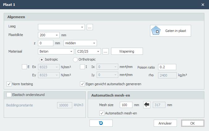
Task: Open the Laag dropdown
Action: pyautogui.click(x=61, y=27)
